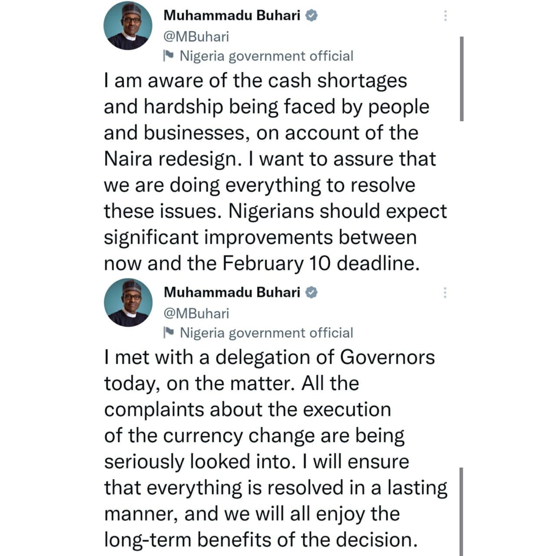The height and width of the screenshot is (556, 556).
Task: Open the second tweet's three-dot options menu
Action: 445,292
